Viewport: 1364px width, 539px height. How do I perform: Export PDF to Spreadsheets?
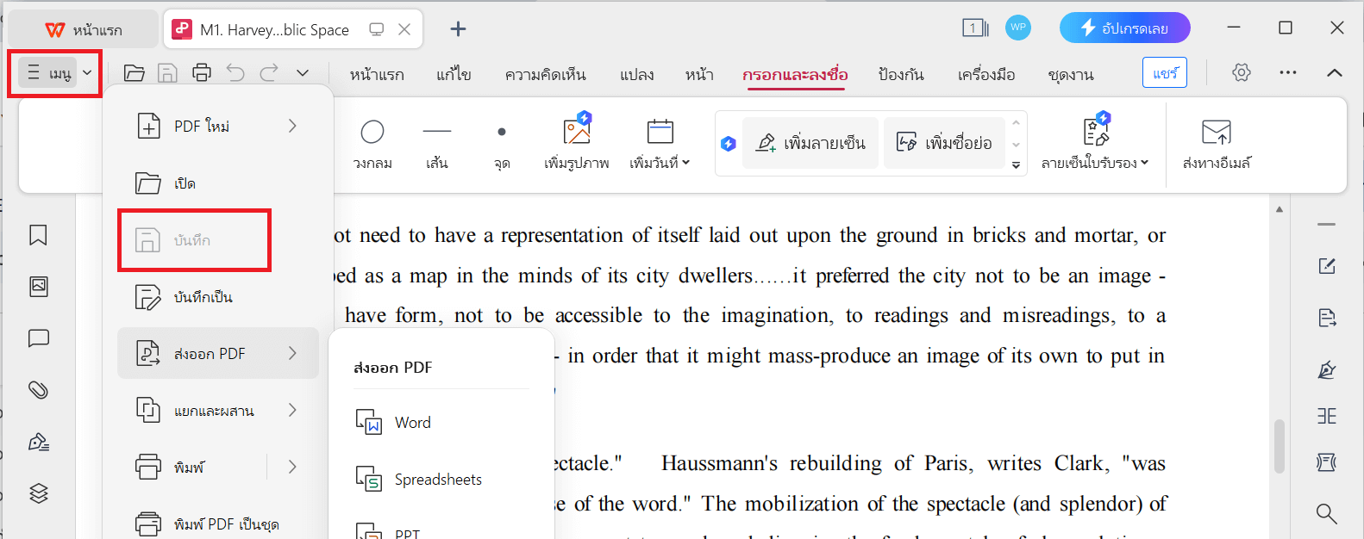click(x=441, y=480)
